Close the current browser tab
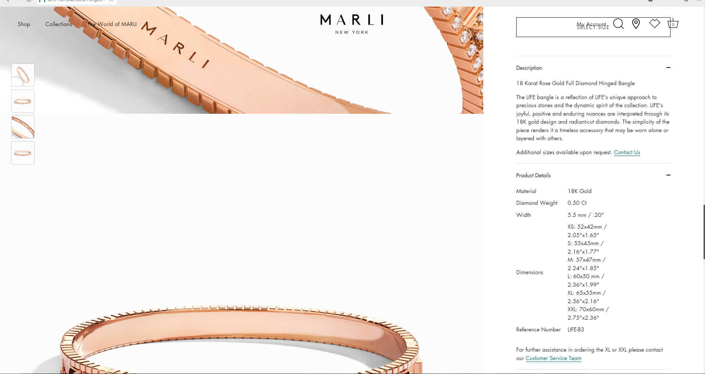705x374 pixels. 111,1
